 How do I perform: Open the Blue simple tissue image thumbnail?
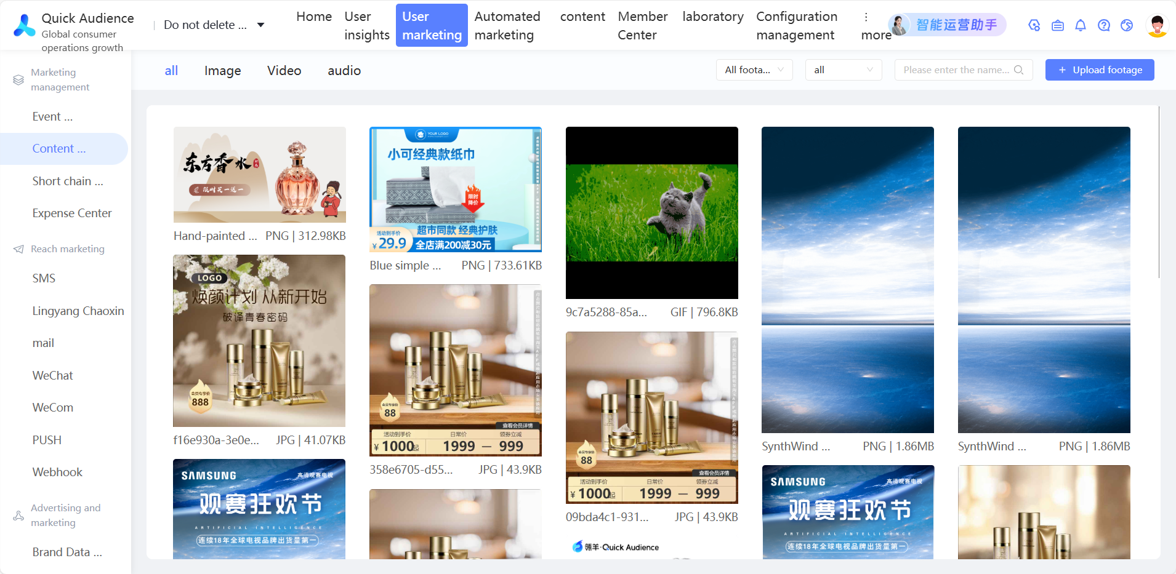point(456,189)
